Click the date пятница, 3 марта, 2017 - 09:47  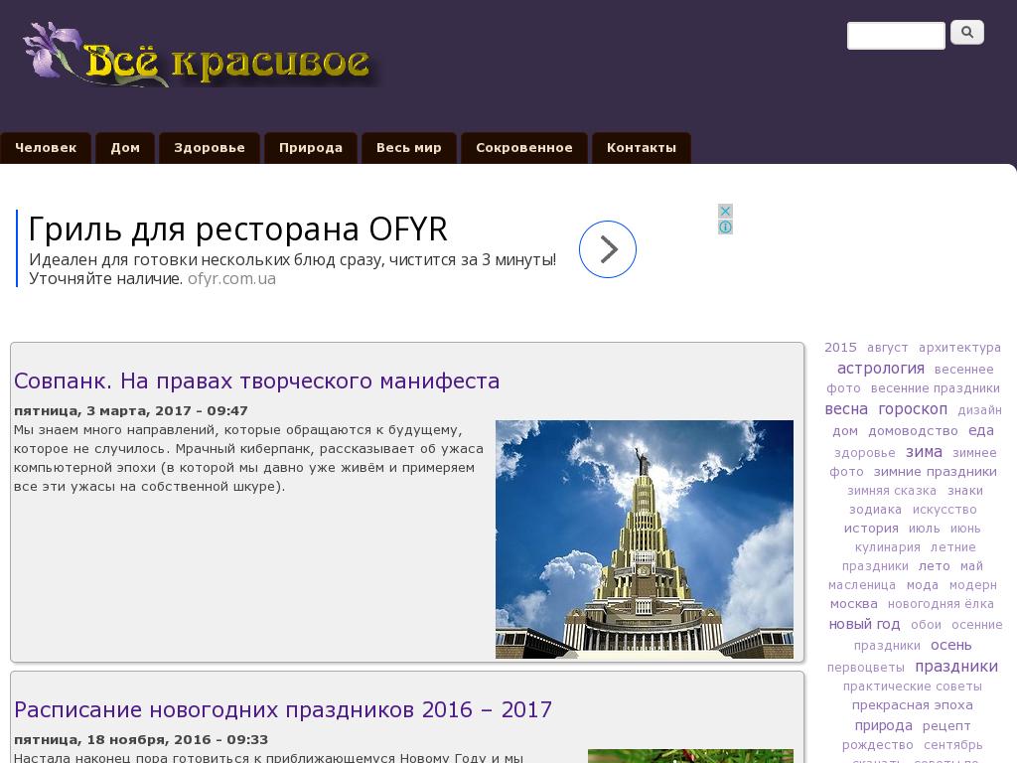pyautogui.click(x=131, y=410)
